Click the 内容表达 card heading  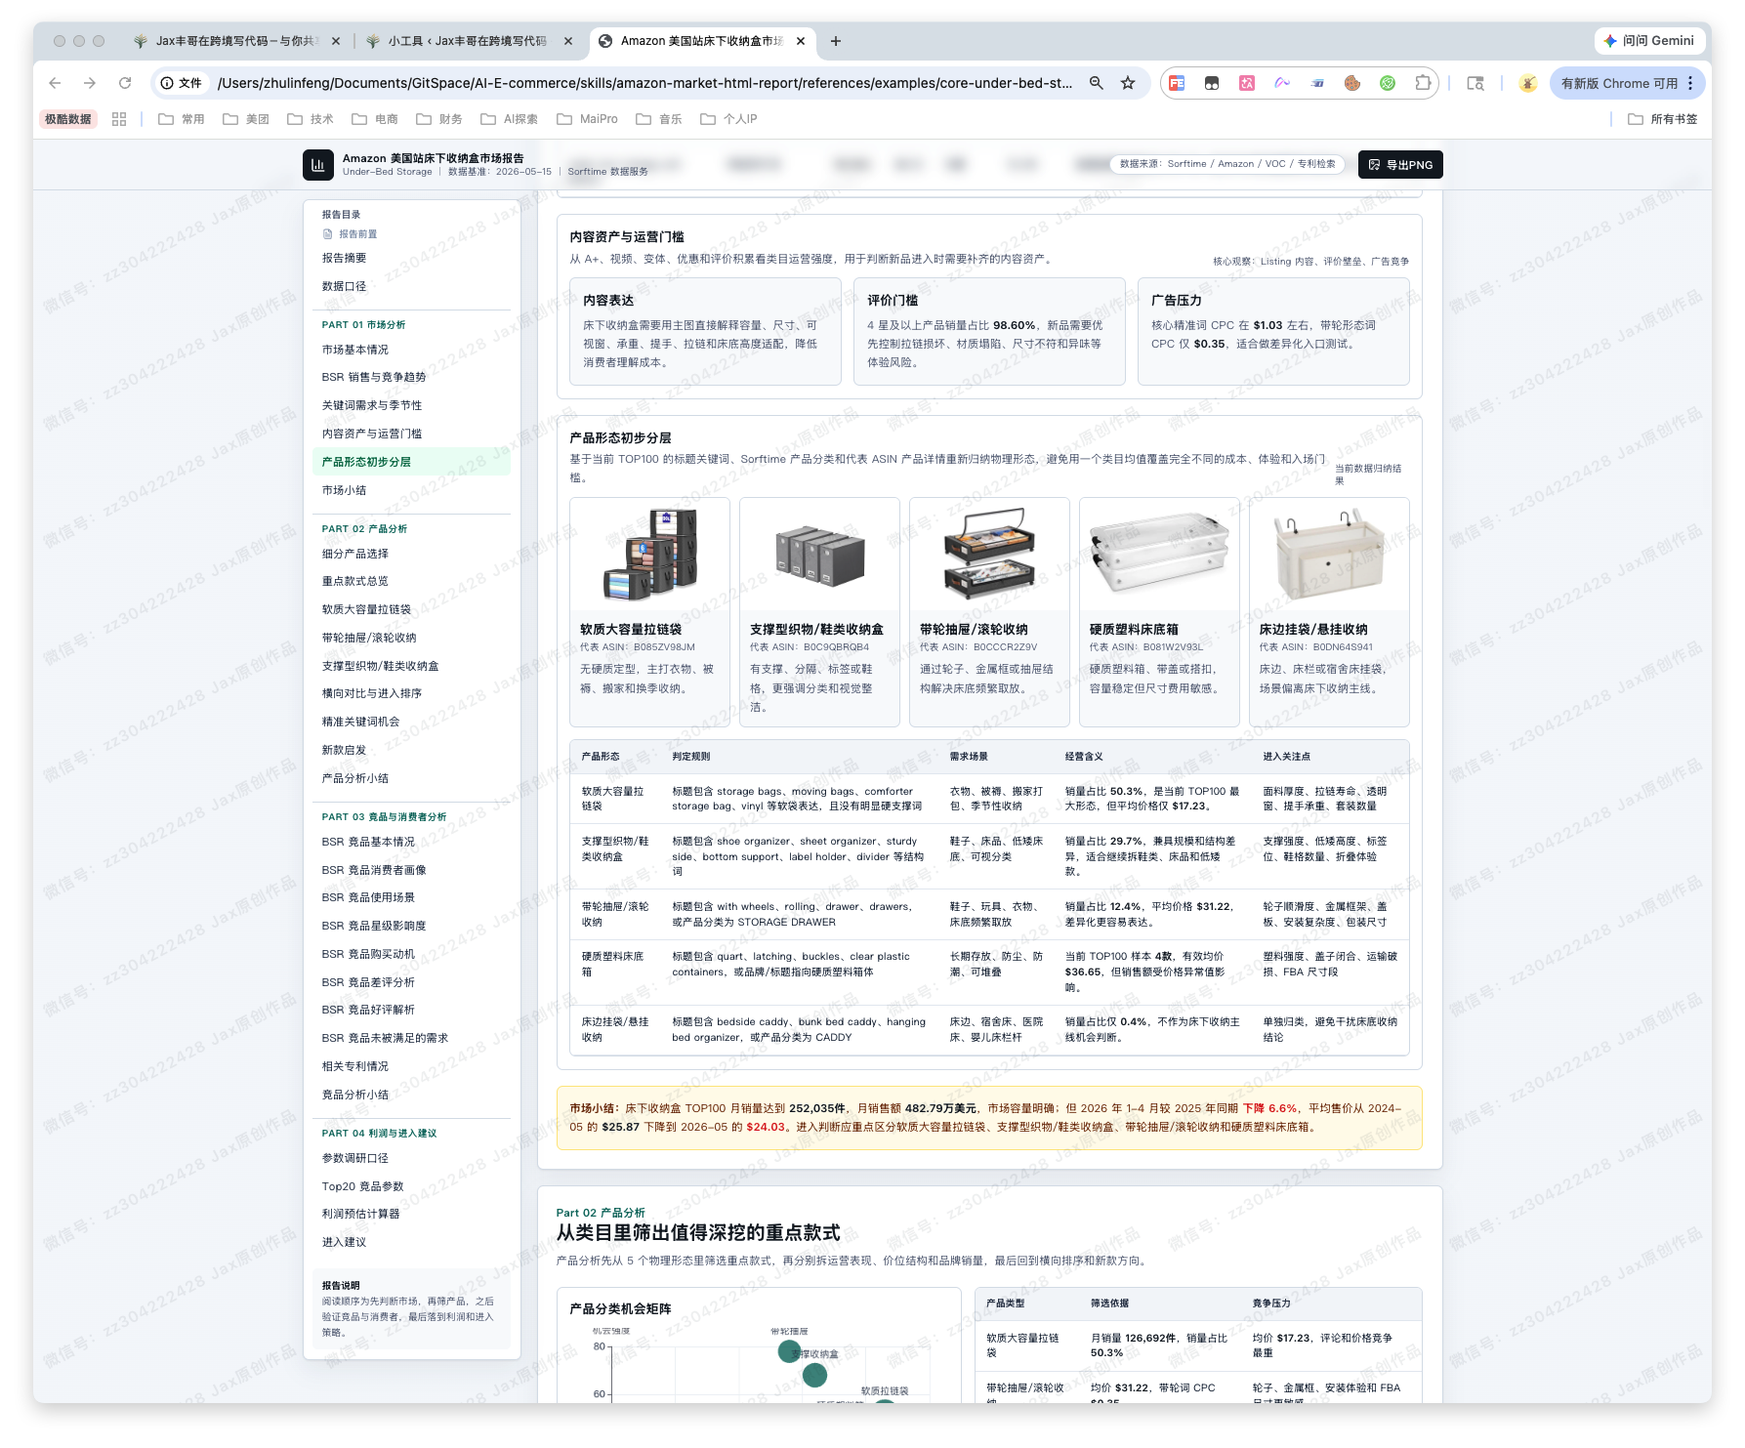click(608, 301)
